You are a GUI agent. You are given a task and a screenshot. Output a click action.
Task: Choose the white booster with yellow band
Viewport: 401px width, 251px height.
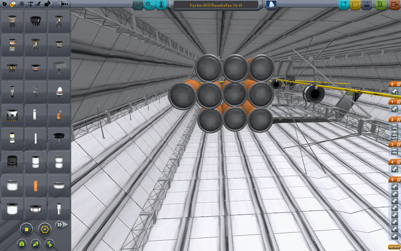tap(12, 139)
